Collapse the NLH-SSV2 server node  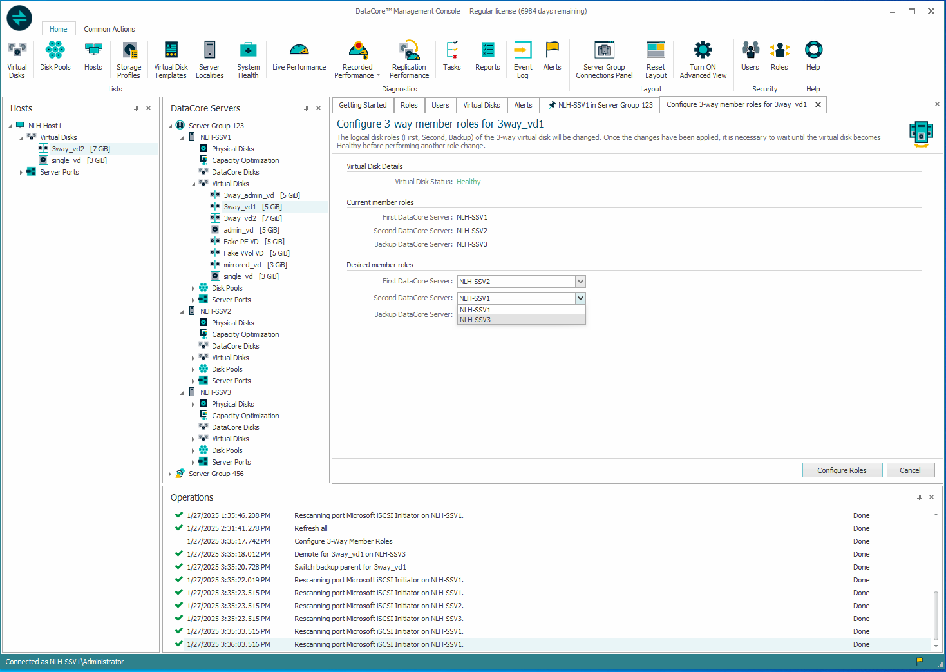point(182,312)
